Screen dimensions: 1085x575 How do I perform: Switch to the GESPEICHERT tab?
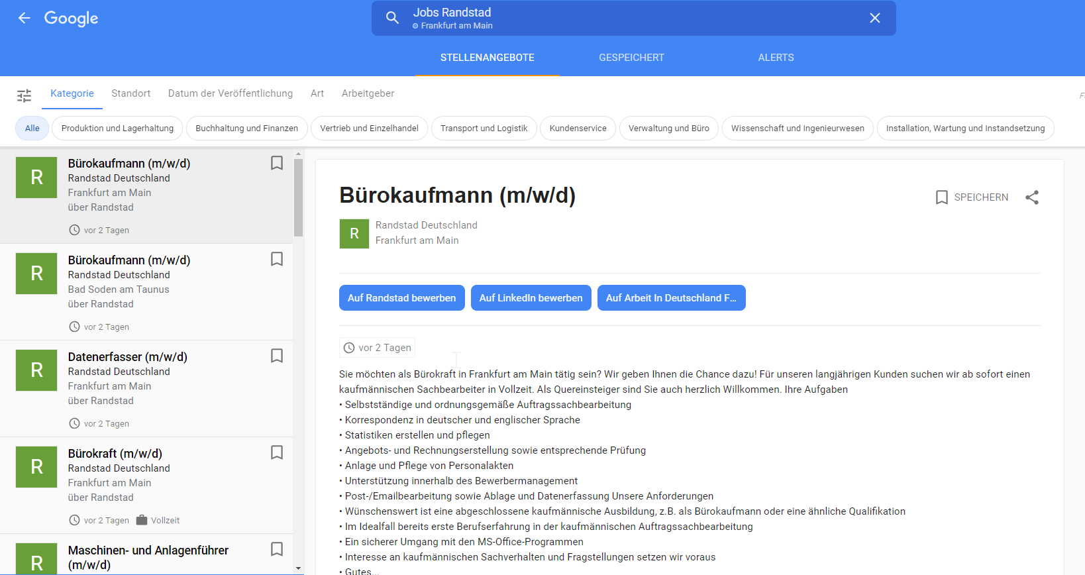(x=631, y=58)
